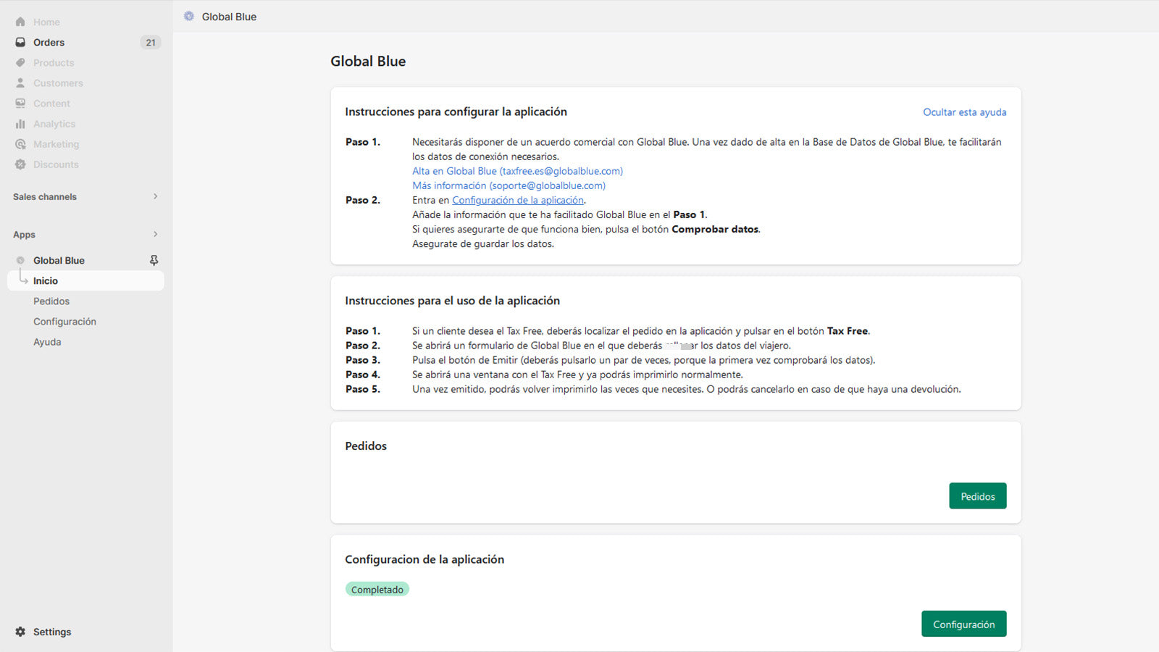Select the Content icon
Viewport: 1159px width, 652px height.
[x=20, y=103]
